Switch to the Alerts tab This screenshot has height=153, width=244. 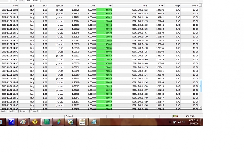3,112
